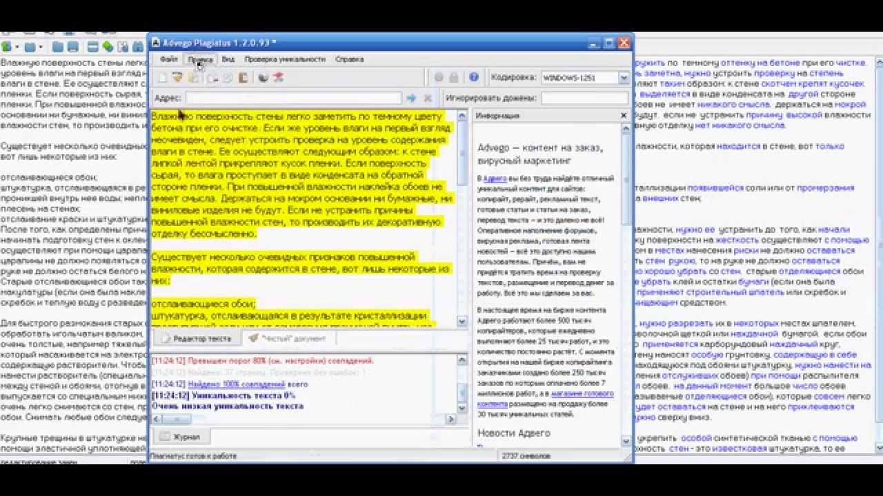Click the open file toolbar icon
Image resolution: width=883 pixels, height=496 pixels.
click(x=177, y=78)
